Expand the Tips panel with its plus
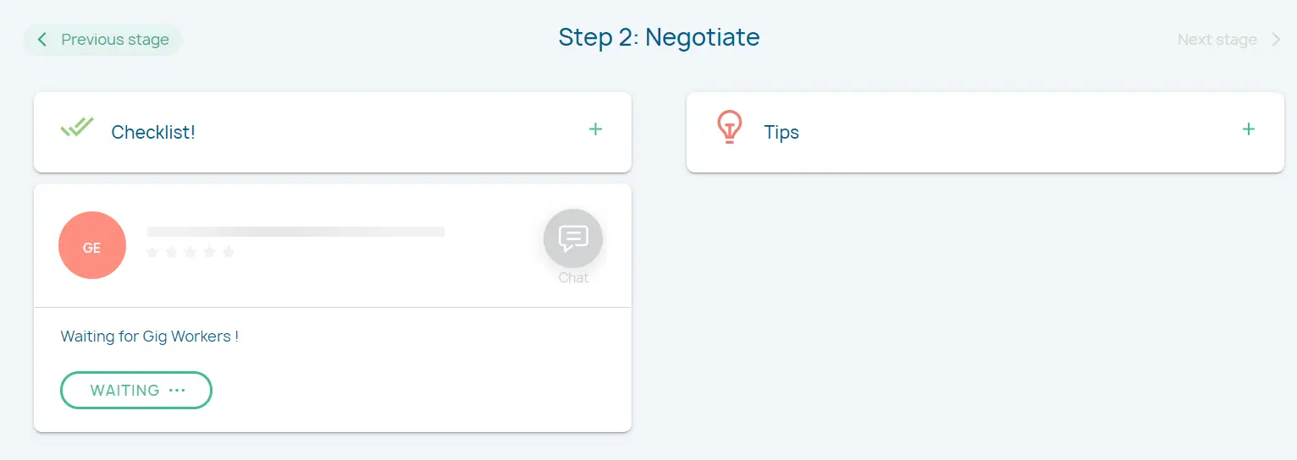Screen dimensions: 1297x460 pyautogui.click(x=1248, y=129)
